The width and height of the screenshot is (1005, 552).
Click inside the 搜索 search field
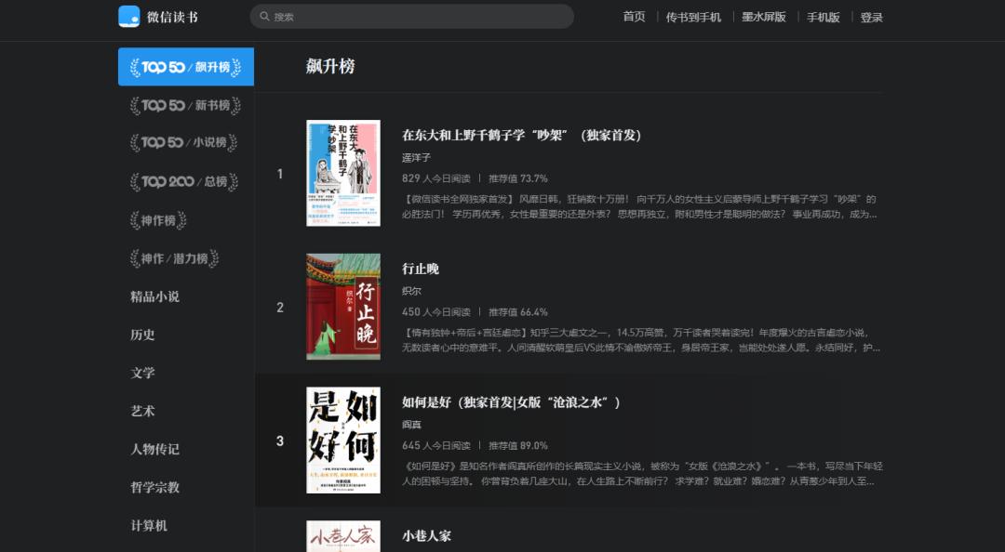point(409,16)
